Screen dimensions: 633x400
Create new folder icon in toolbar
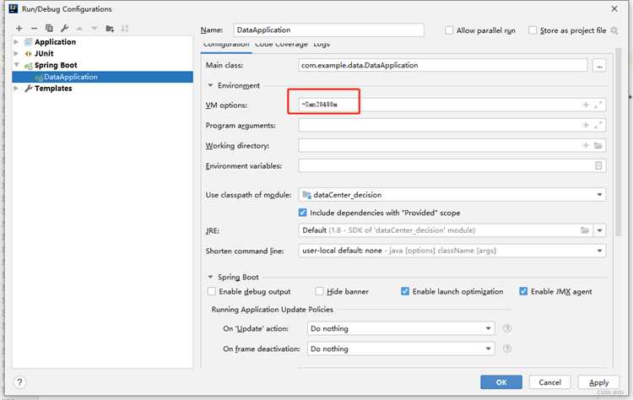(110, 28)
